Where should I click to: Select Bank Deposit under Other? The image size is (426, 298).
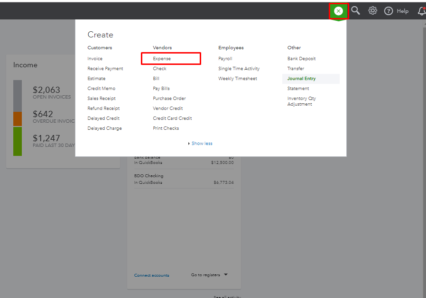(x=301, y=59)
